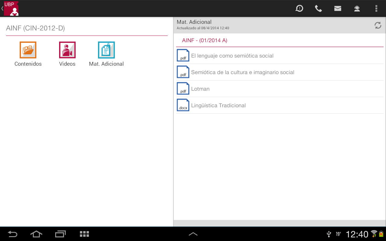Select the Mat. Adicional icon
This screenshot has height=241, width=386.
[x=106, y=50]
